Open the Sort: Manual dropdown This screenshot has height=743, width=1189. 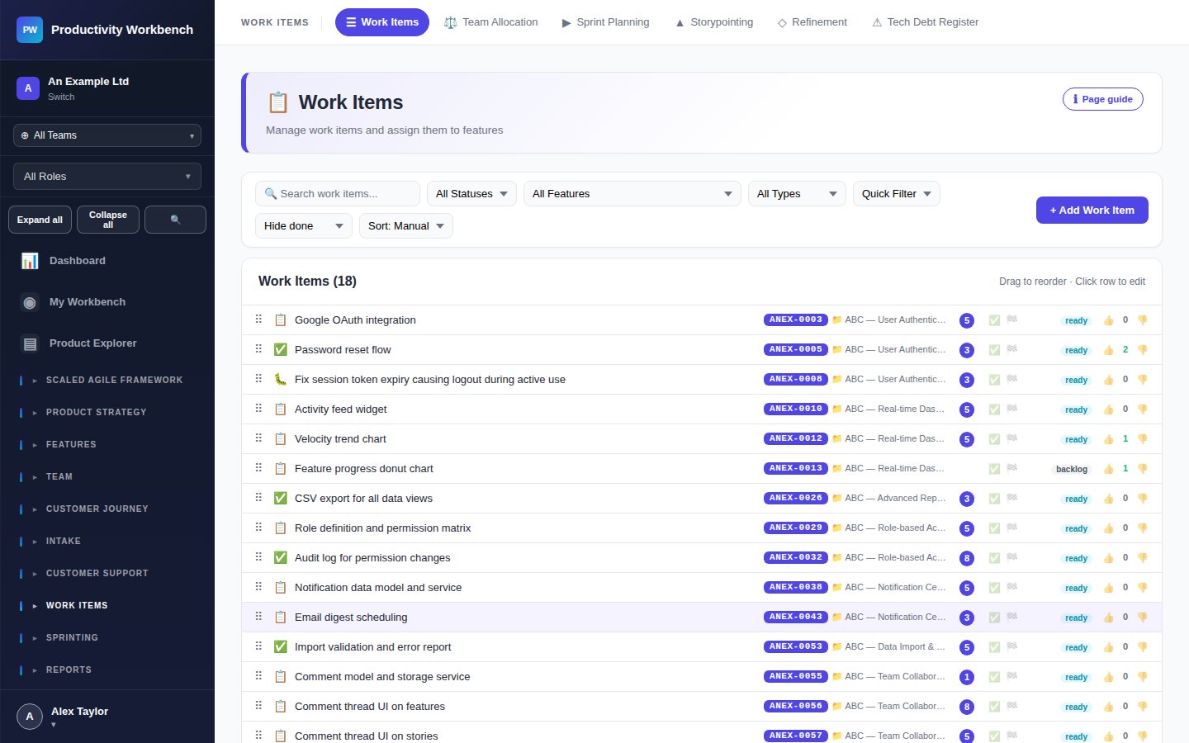coord(405,226)
